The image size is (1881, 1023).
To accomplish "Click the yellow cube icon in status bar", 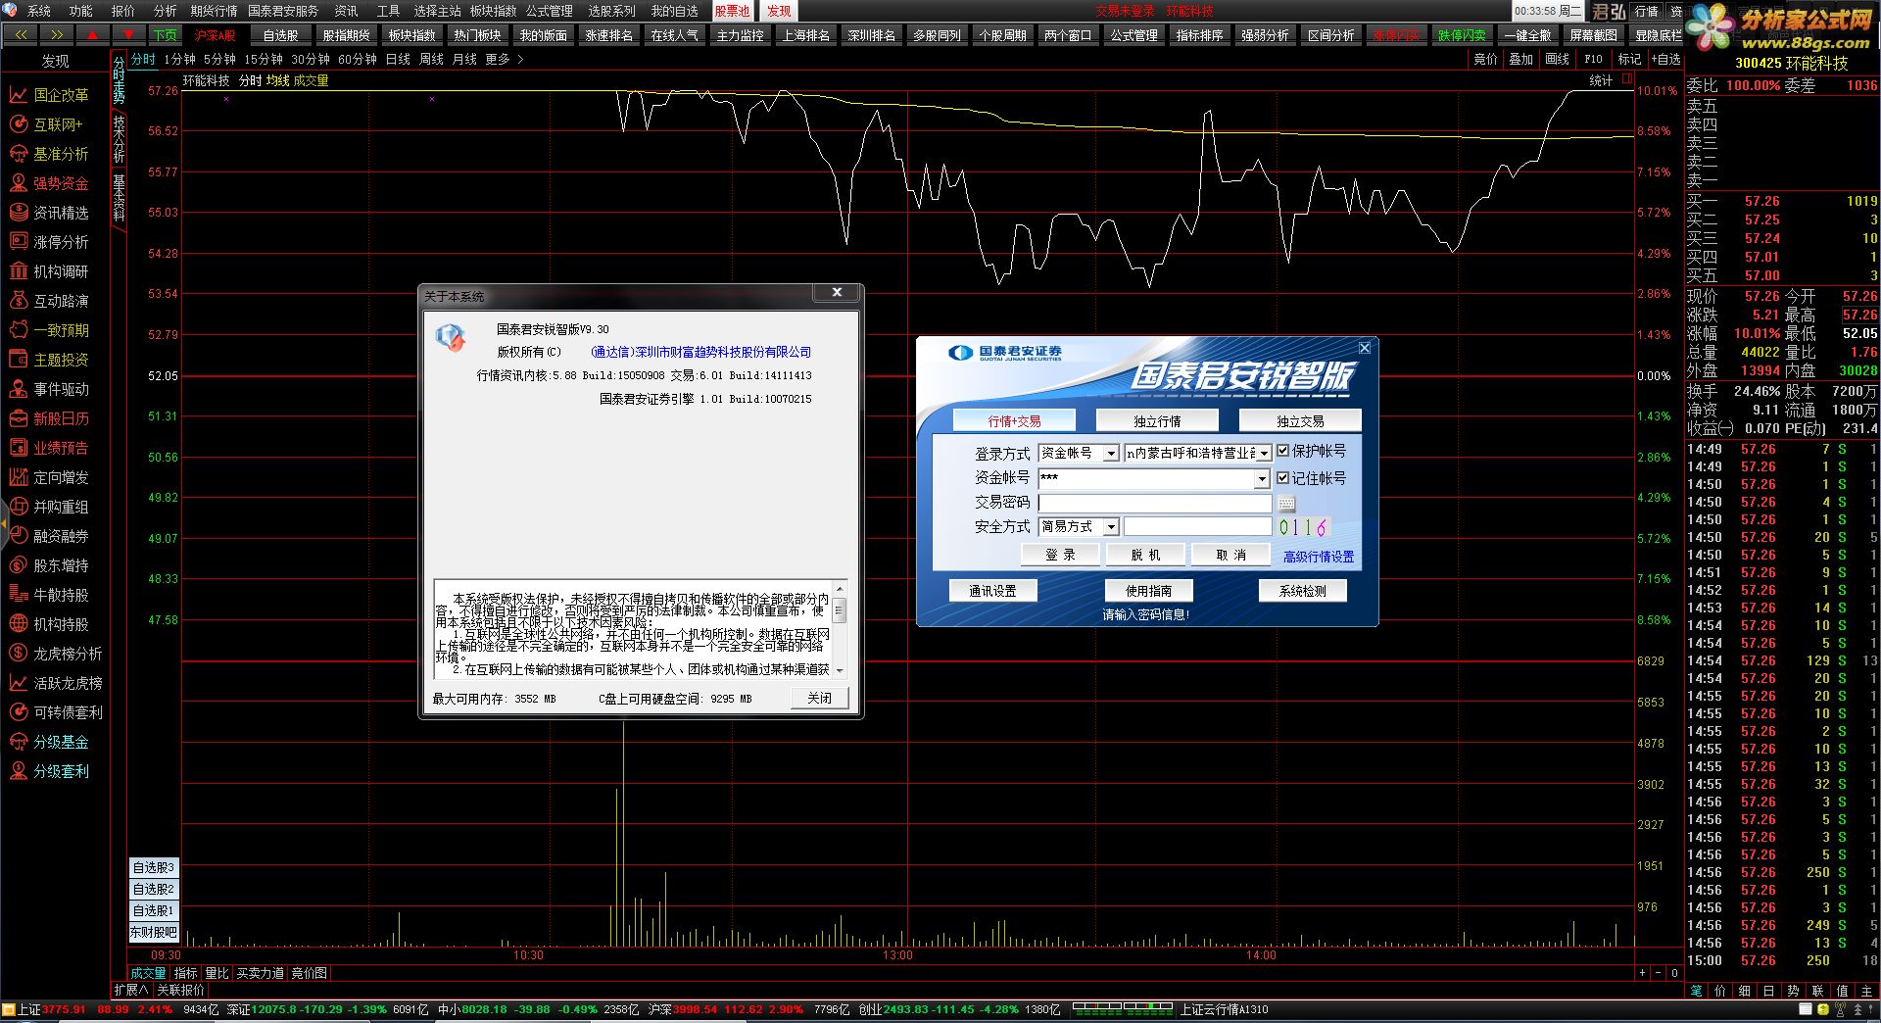I will (x=1822, y=1009).
